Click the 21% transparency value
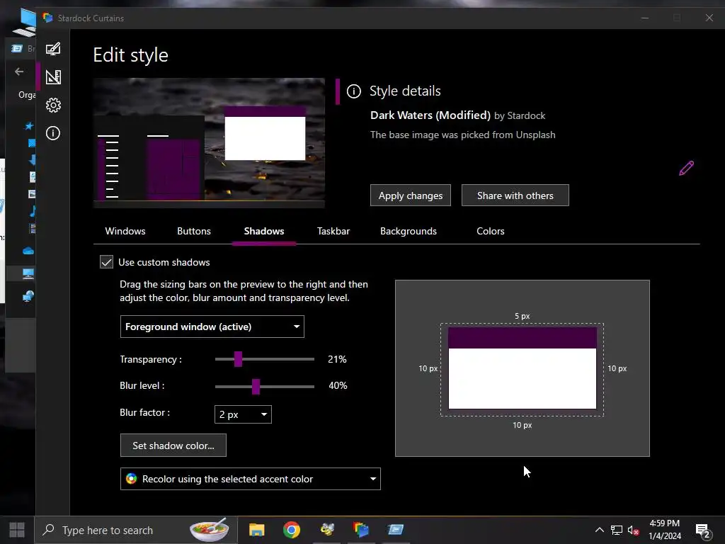The width and height of the screenshot is (725, 544). tap(337, 359)
